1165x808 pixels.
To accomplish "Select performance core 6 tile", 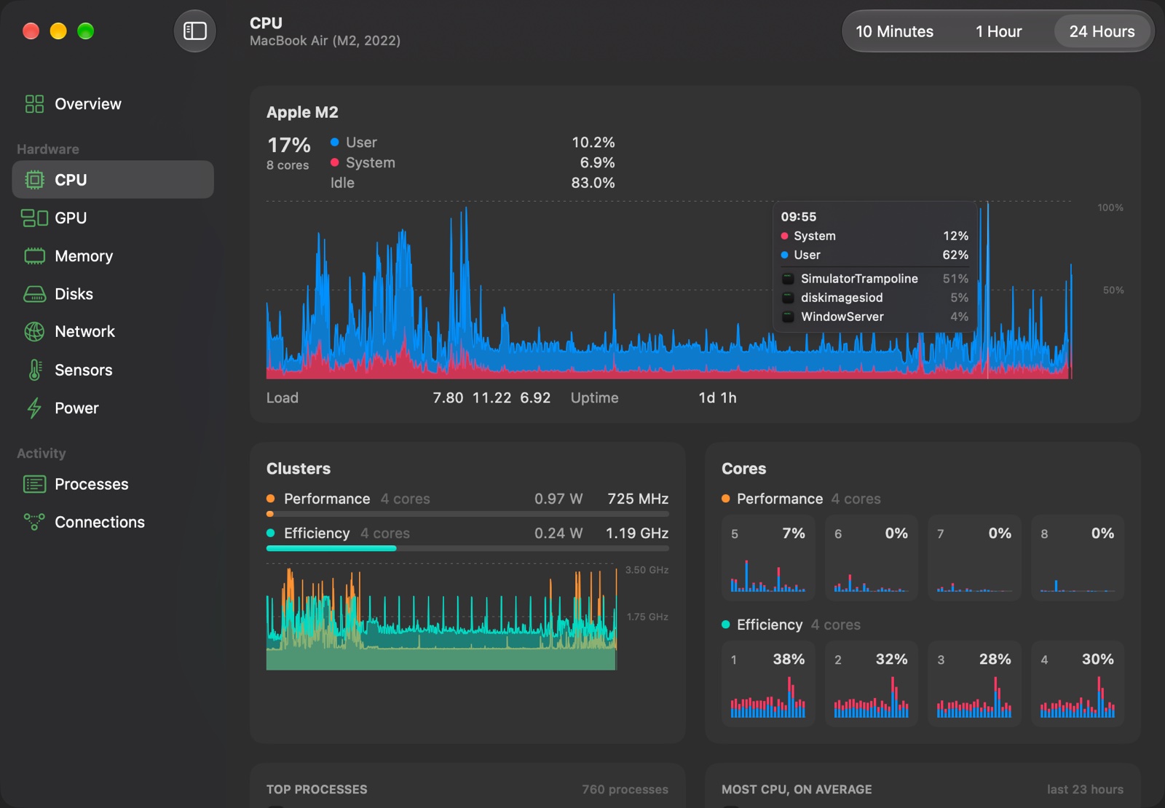I will point(872,558).
